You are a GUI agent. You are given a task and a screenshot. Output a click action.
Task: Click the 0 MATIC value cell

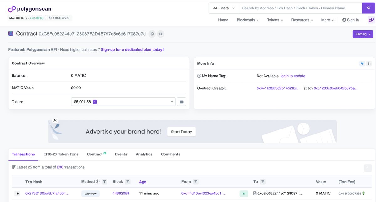323,194
